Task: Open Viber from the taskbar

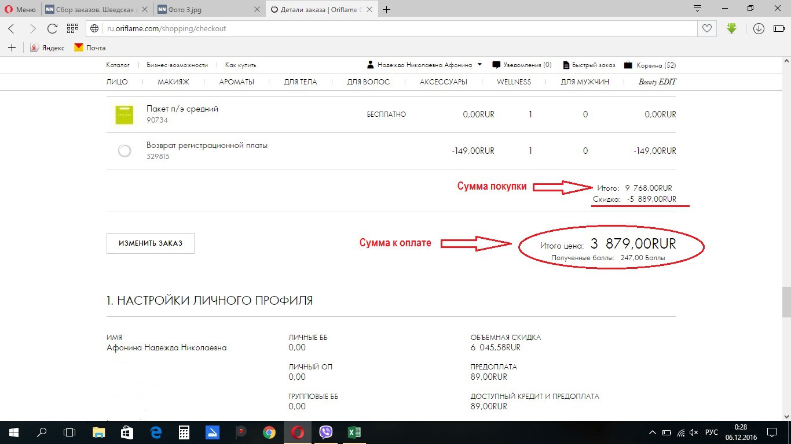Action: pos(326,432)
